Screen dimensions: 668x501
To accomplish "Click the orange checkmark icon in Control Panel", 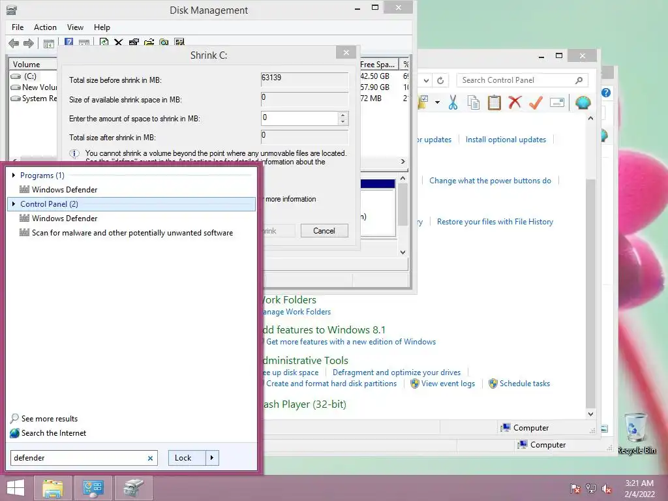I will [536, 102].
